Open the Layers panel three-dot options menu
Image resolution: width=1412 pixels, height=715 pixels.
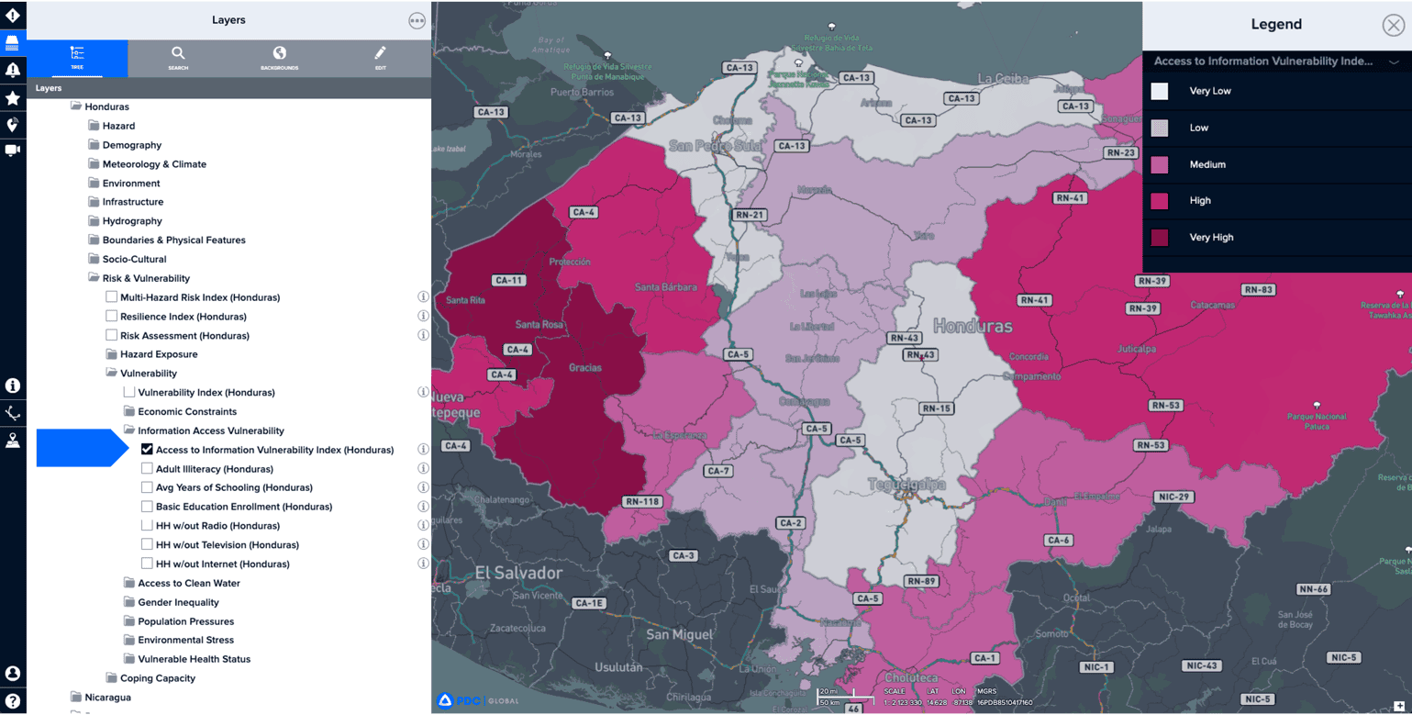pos(417,20)
